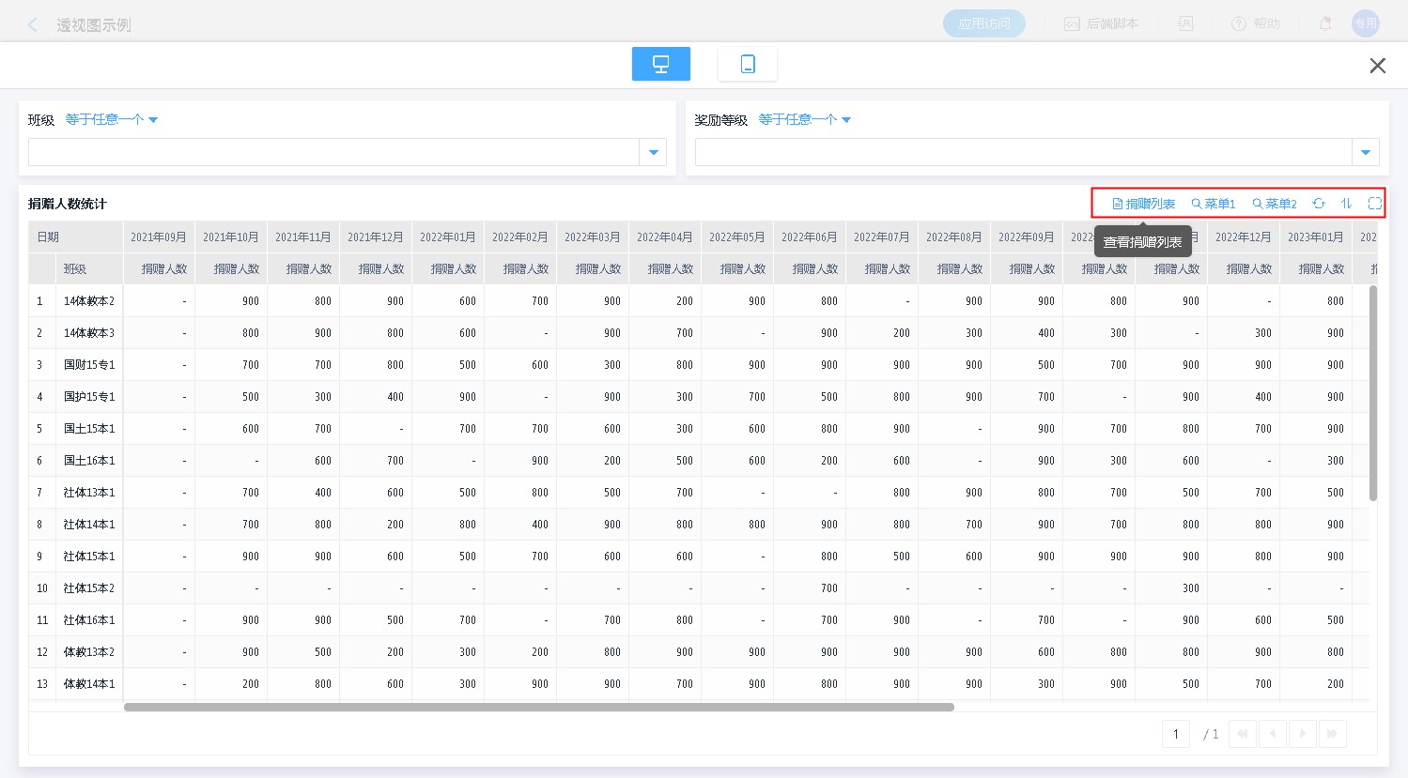
Task: Click the refresh icon in table toolbar
Action: 1319,204
